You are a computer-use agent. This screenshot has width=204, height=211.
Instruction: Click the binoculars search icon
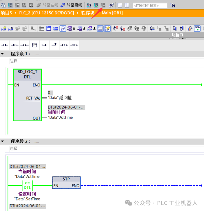[x=173, y=5]
